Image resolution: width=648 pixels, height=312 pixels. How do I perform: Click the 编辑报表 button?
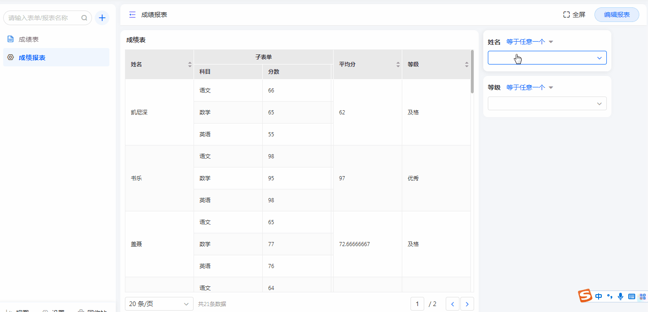click(616, 15)
